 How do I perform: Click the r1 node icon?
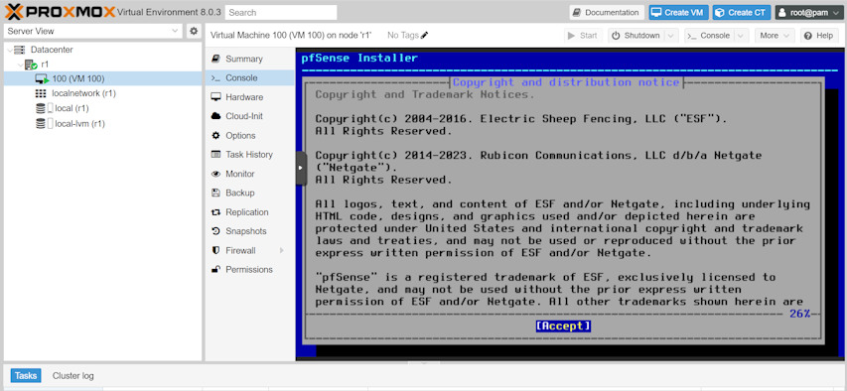coord(31,65)
